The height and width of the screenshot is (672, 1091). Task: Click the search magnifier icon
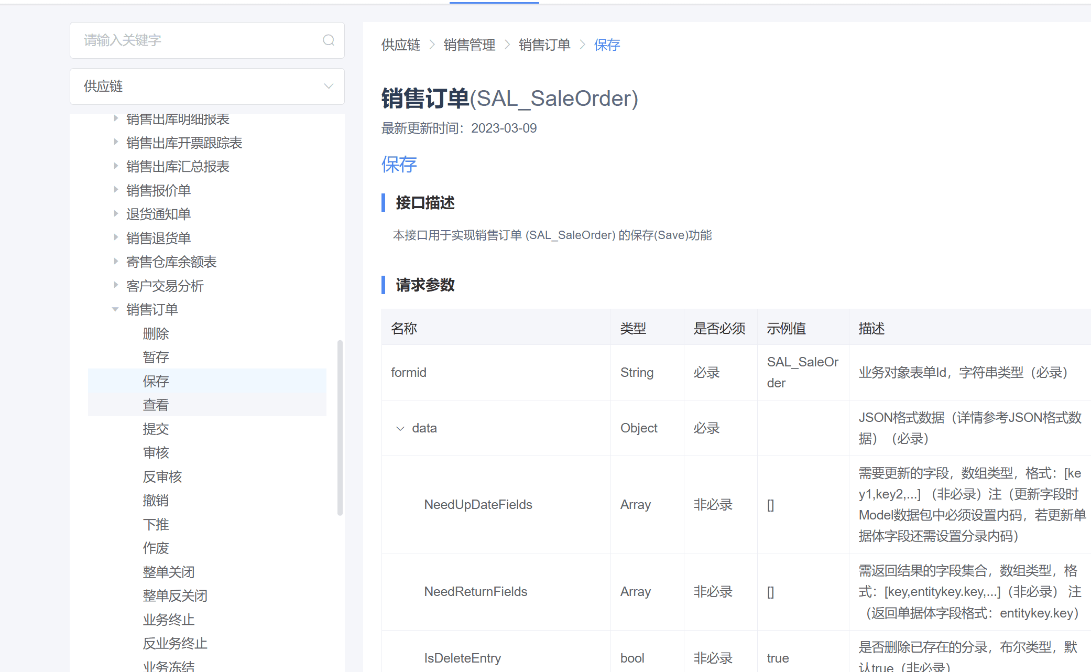point(329,40)
